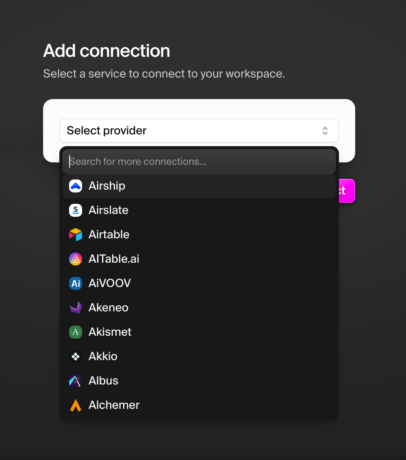Click the Airslate logo icon
406x460 pixels.
coord(76,210)
